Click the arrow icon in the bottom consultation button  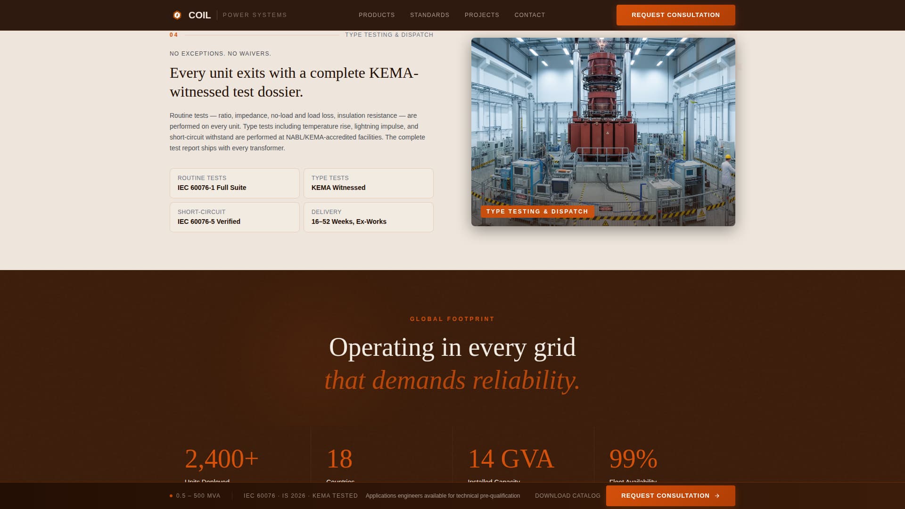[717, 496]
